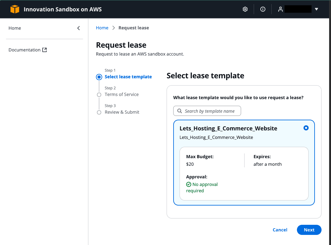331x245 pixels.
Task: Click the magnifier icon in search box
Action: 180,111
